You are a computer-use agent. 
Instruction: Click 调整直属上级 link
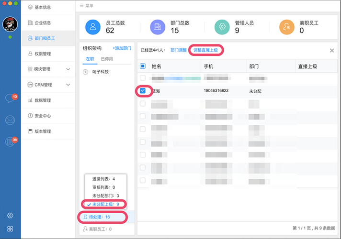tap(205, 50)
